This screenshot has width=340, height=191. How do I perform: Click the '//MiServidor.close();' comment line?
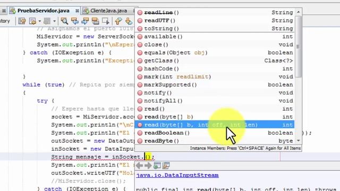(x=89, y=181)
